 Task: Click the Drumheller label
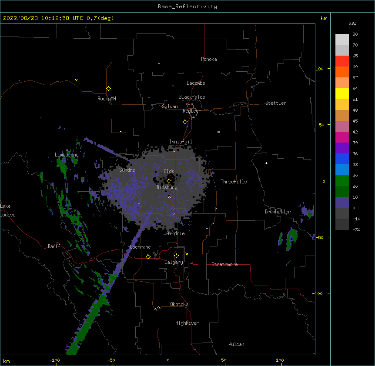point(278,212)
